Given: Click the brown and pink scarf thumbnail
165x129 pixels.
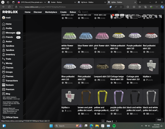Looking at the screenshot, I should click(86, 97).
